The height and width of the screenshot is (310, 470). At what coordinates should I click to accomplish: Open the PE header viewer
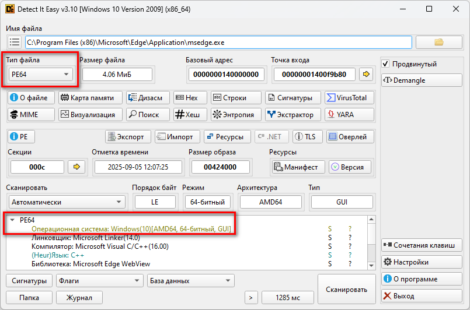(x=21, y=137)
